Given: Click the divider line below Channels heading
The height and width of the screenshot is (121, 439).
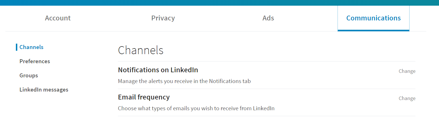Looking at the screenshot, I should (x=267, y=61).
